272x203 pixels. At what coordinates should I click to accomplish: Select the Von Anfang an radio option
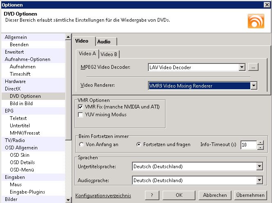[x=82, y=144]
